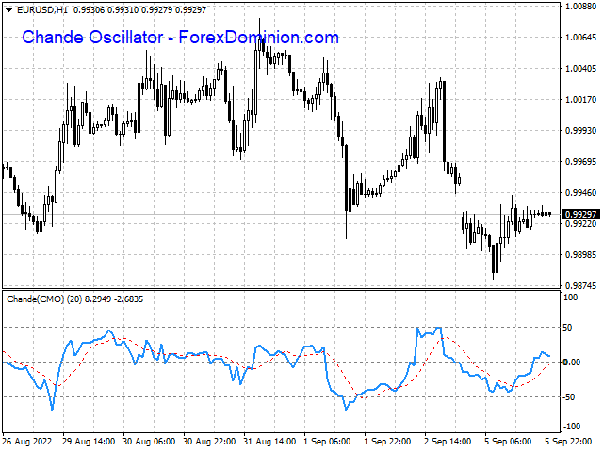Select the 0.99460 price scale value
The image size is (603, 452).
[580, 192]
